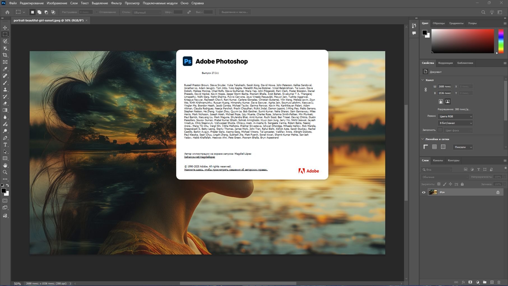The width and height of the screenshot is (508, 286).
Task: Select the Hand tool
Action: [5, 165]
